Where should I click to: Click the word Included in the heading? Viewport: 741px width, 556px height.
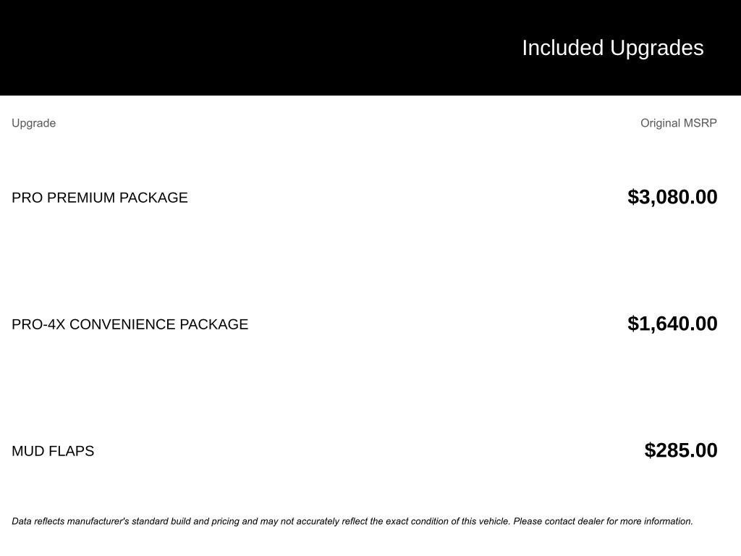pos(562,48)
